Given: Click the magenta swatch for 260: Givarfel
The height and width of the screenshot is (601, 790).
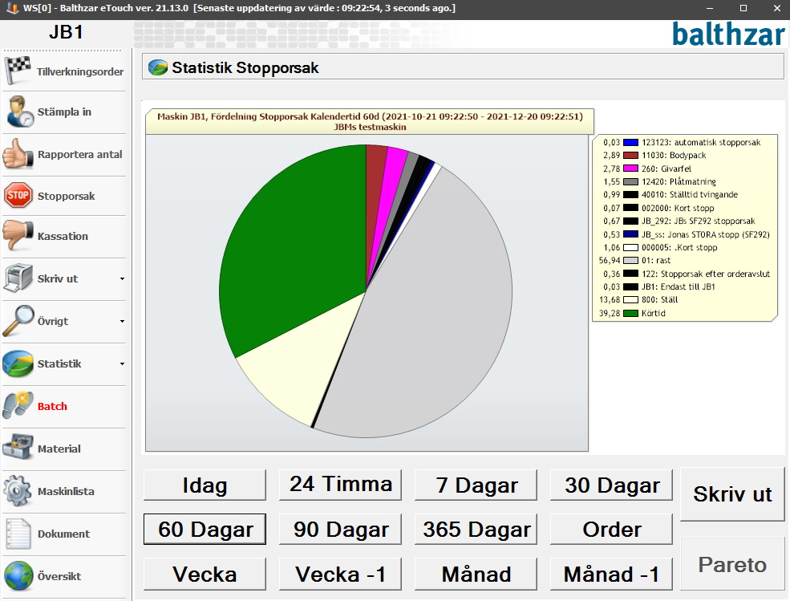Looking at the screenshot, I should click(x=630, y=169).
